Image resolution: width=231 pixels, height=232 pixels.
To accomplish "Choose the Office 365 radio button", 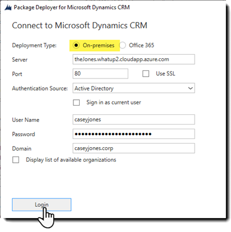I will (x=122, y=46).
